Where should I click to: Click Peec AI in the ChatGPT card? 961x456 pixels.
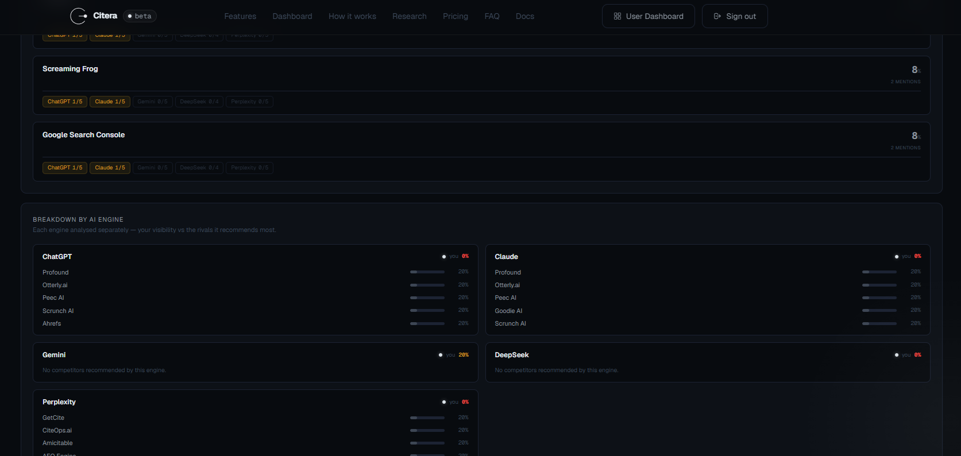click(x=53, y=297)
